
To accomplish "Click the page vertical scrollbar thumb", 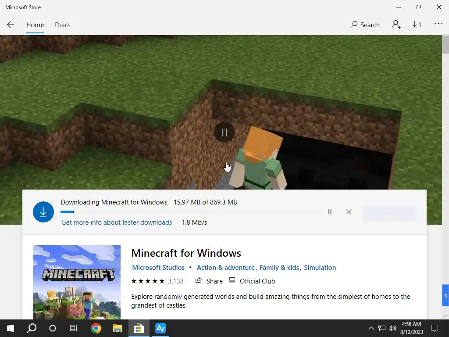I will coord(445,44).
